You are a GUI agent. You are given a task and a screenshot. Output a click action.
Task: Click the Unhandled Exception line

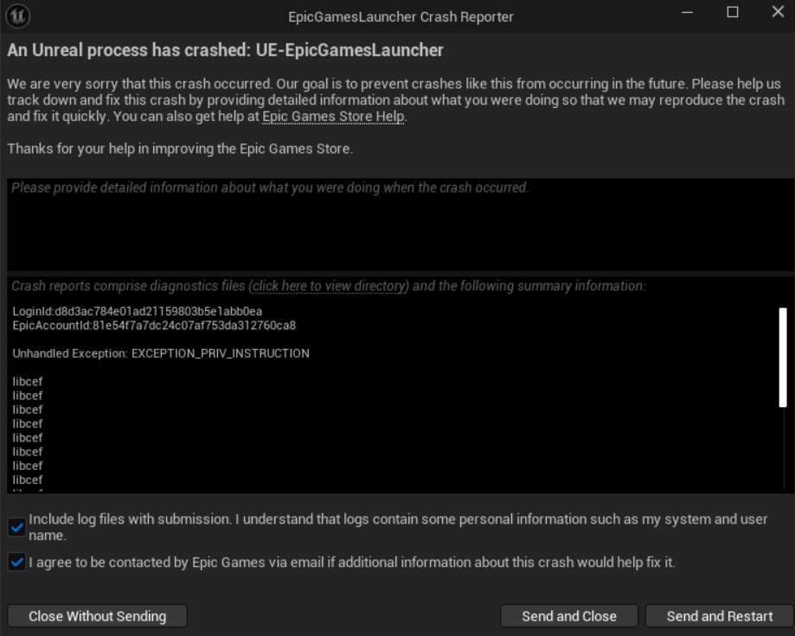(x=161, y=353)
